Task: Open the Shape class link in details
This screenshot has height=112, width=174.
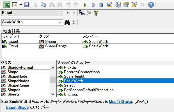Action: 23,107
